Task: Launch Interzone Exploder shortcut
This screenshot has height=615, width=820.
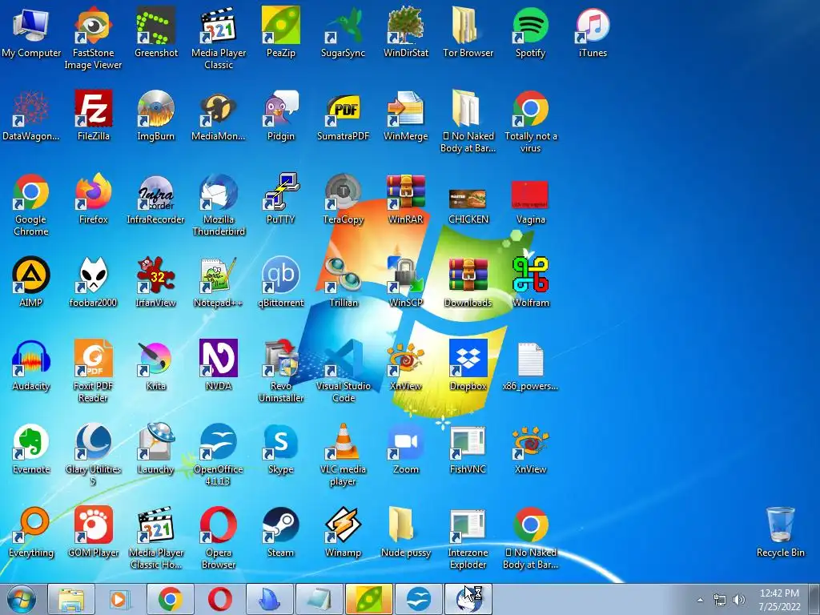Action: [468, 537]
